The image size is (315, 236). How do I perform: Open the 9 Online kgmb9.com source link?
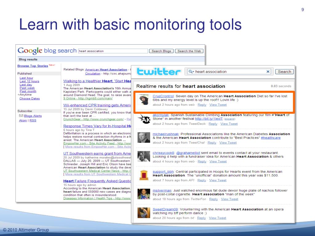click(88, 99)
